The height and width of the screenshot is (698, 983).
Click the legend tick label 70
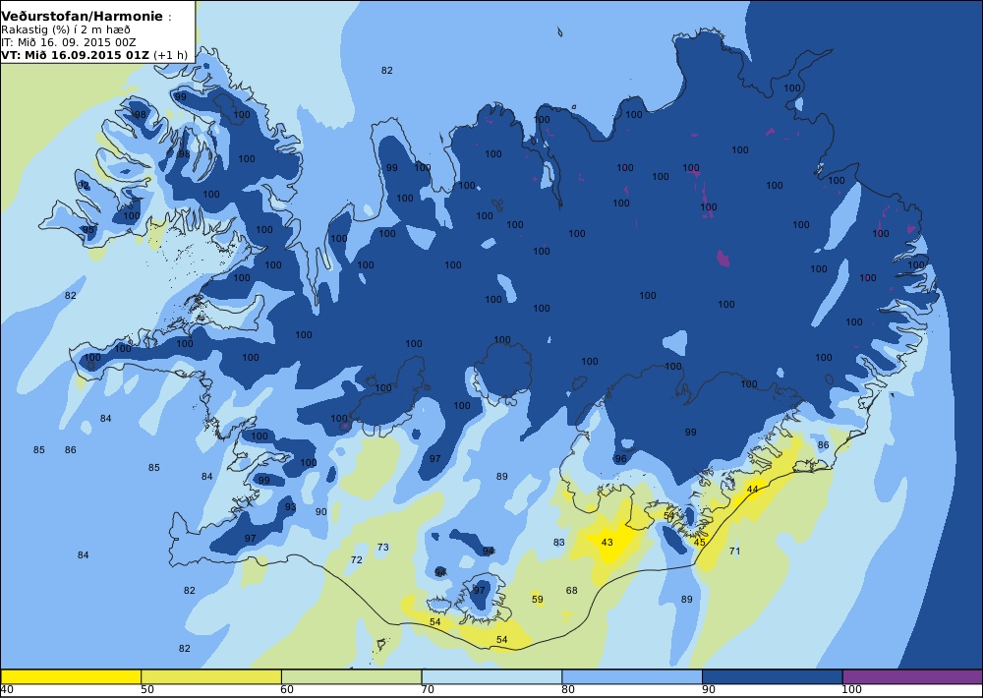click(x=428, y=689)
